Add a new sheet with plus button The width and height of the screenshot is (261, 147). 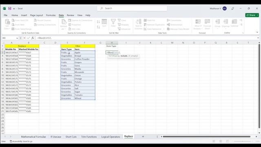[143, 136]
